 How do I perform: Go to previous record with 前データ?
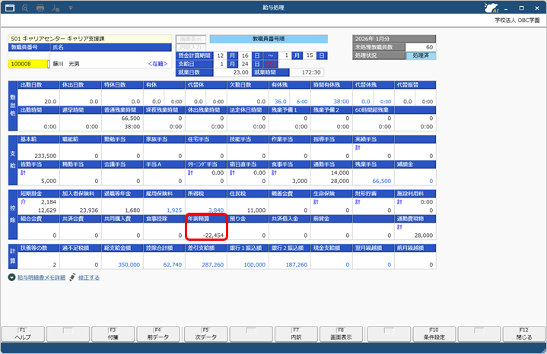(157, 333)
